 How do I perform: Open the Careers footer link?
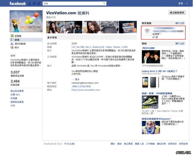[150, 144]
